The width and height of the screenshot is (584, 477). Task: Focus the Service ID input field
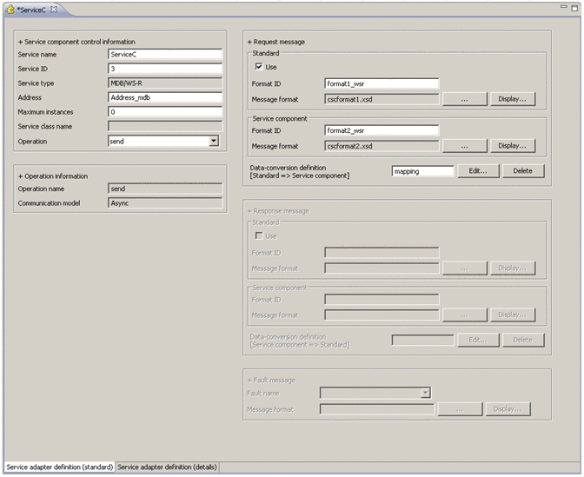click(x=165, y=69)
